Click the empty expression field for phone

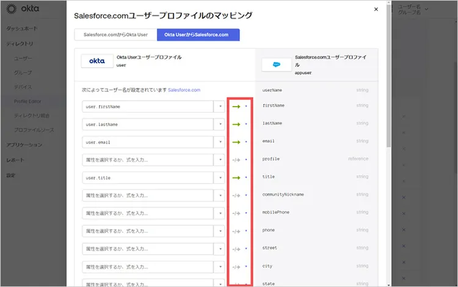148,232
